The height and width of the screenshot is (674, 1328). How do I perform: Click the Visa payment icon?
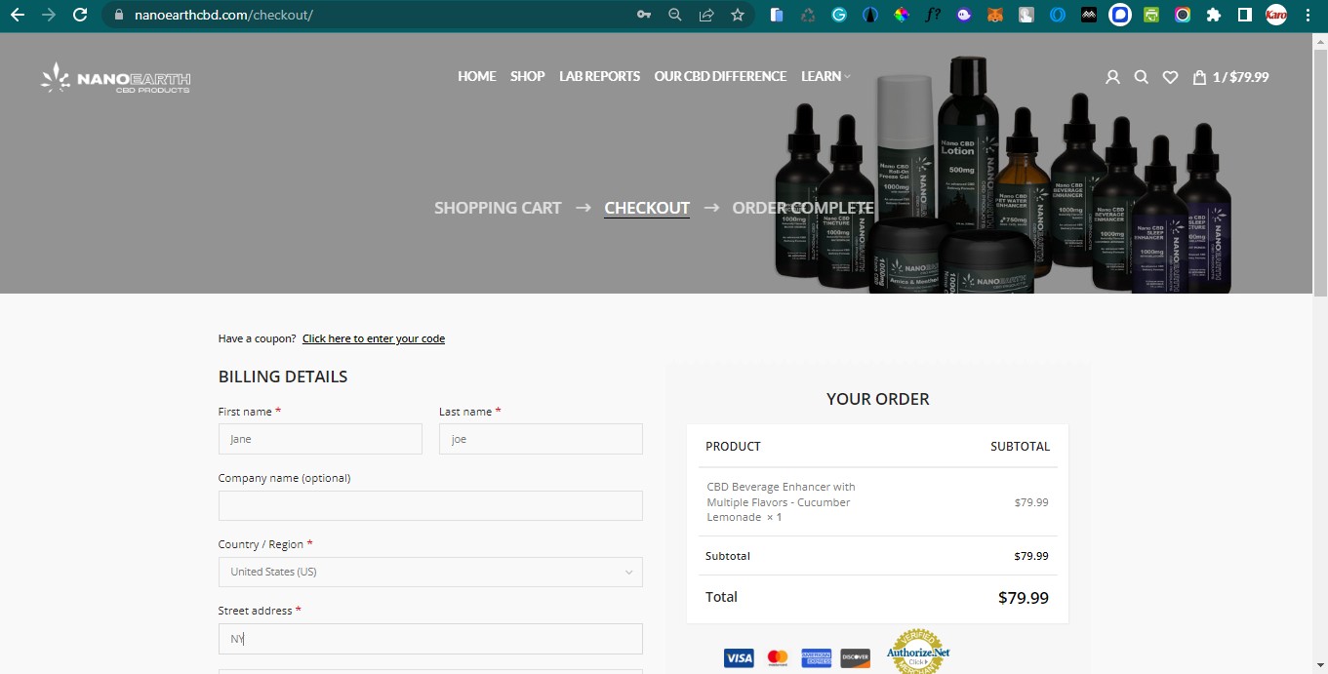tap(739, 657)
